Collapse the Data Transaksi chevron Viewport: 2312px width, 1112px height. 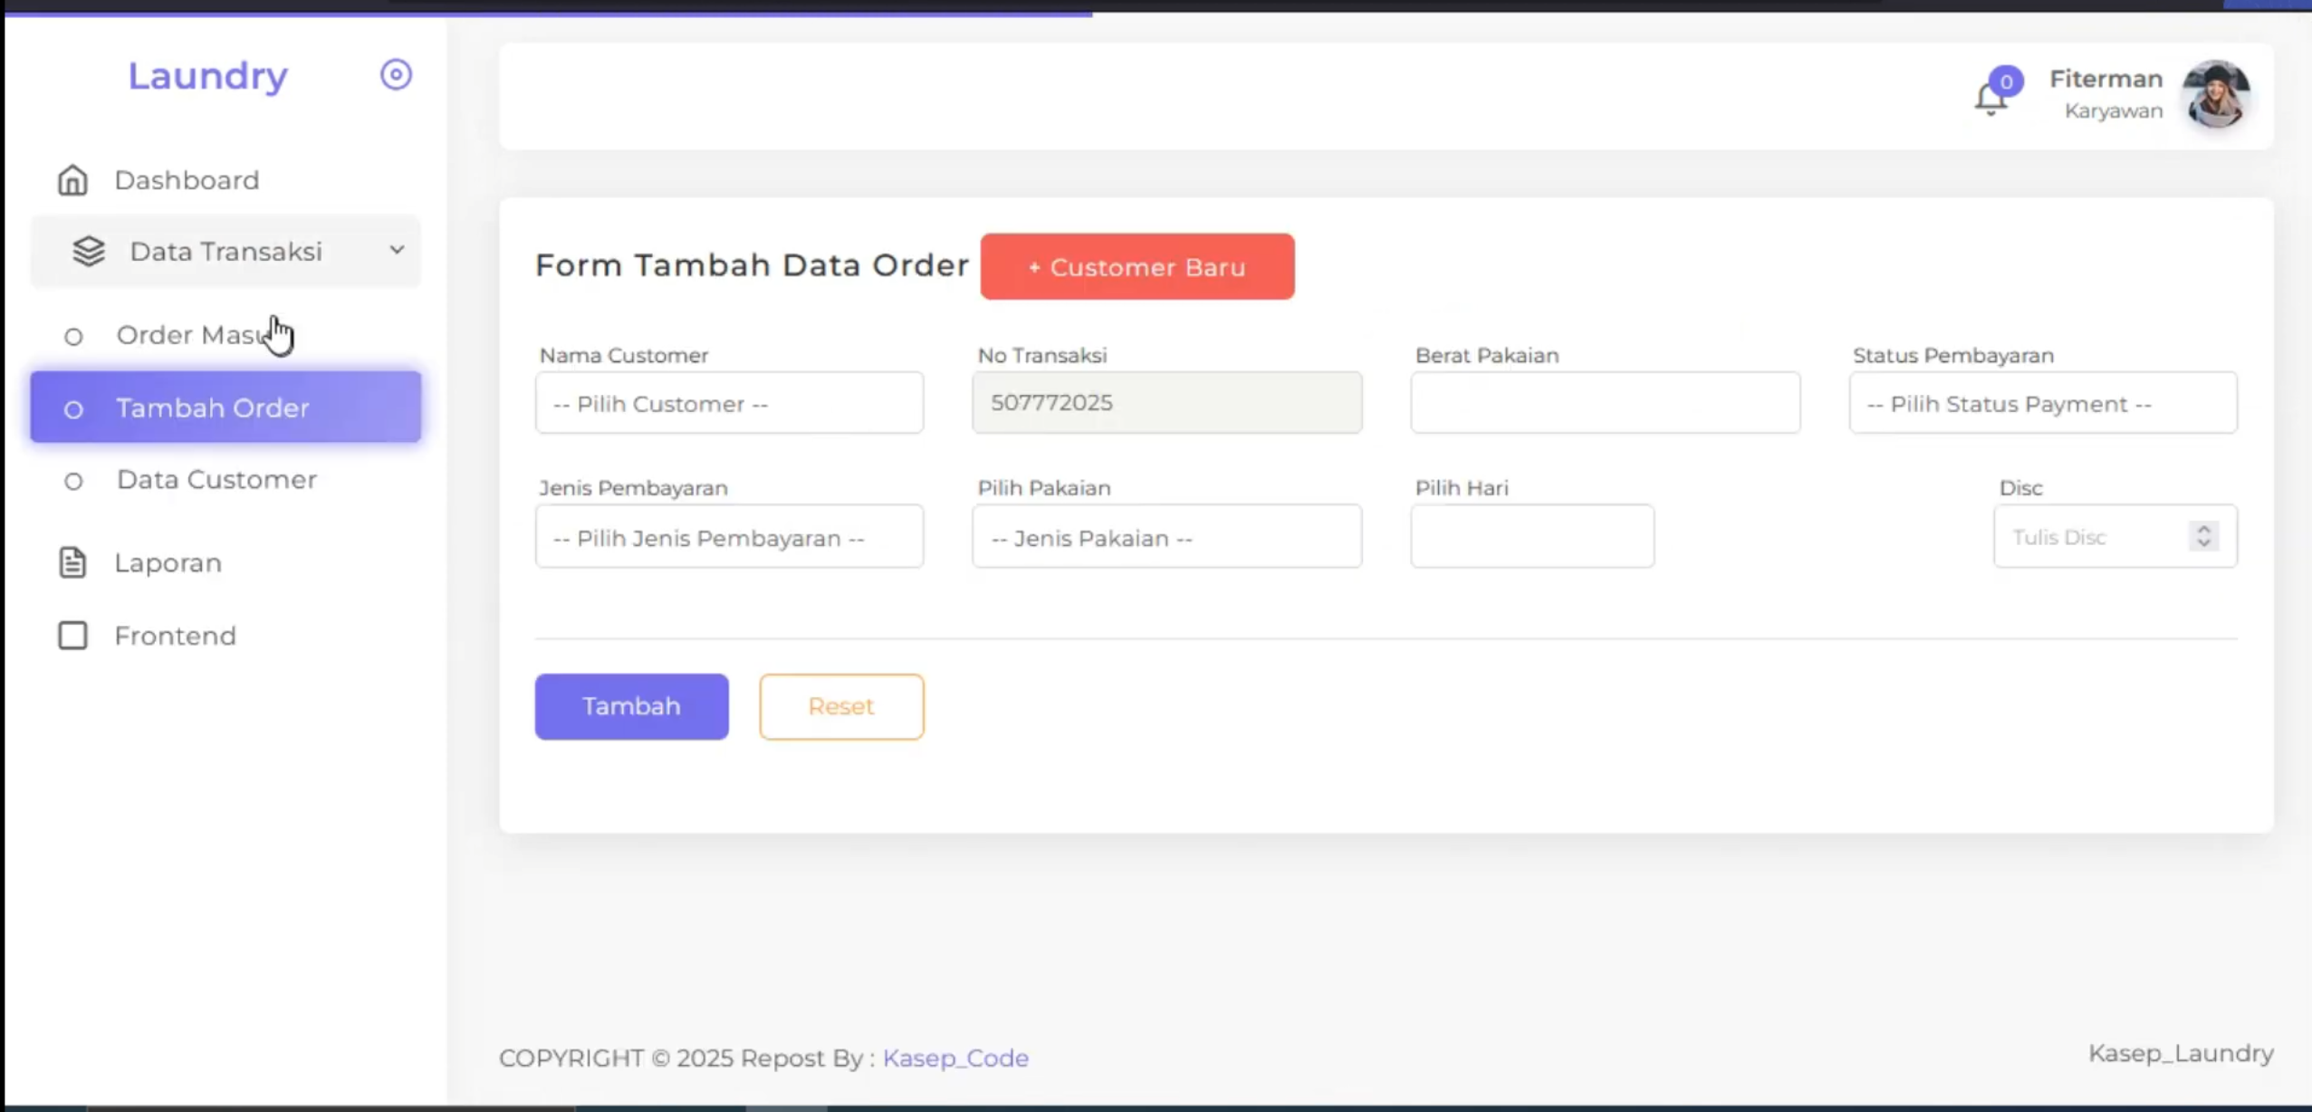pos(397,250)
